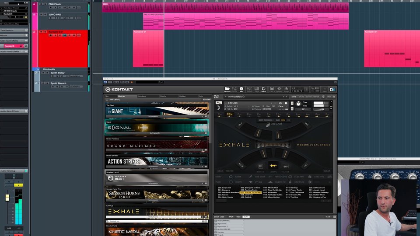Image resolution: width=420 pixels, height=236 pixels.
Task: Open Session Horns Pro library thumbnail
Action: click(x=157, y=195)
